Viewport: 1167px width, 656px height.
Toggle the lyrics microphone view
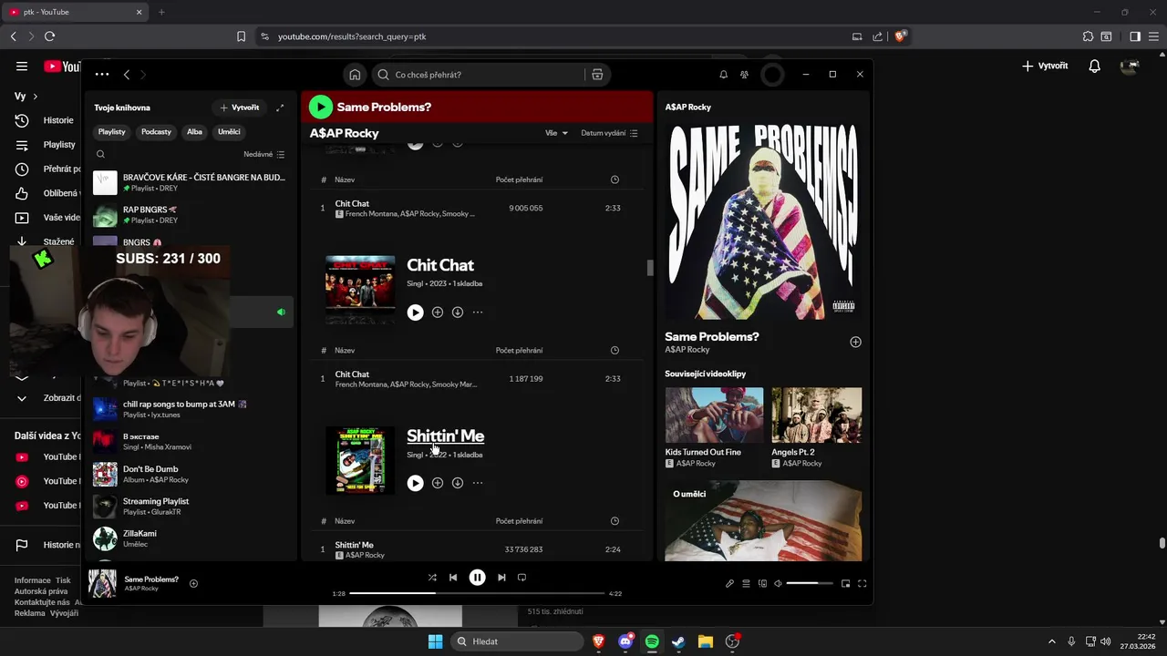click(x=729, y=584)
